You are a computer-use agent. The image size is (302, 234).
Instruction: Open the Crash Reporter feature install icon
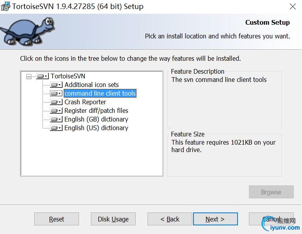56,102
